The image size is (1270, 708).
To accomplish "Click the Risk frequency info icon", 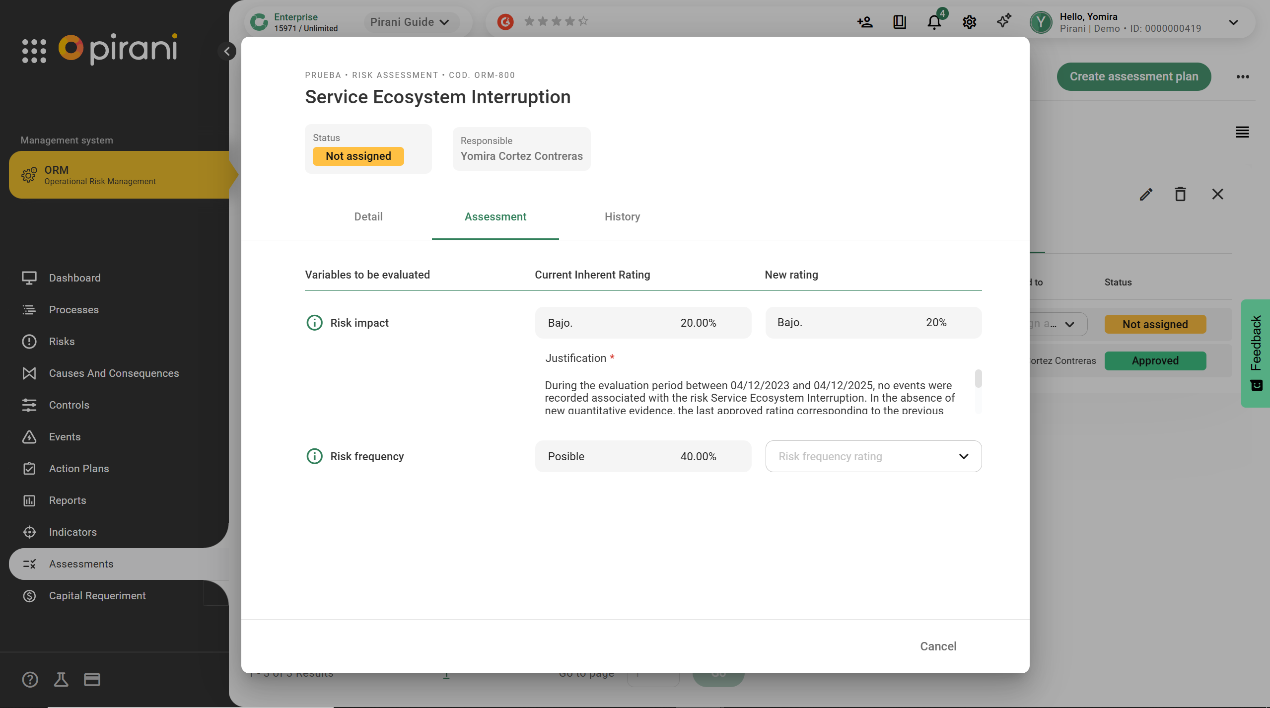I will [314, 456].
